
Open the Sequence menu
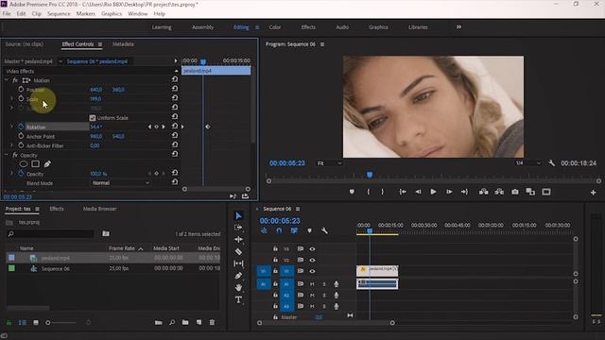click(59, 13)
